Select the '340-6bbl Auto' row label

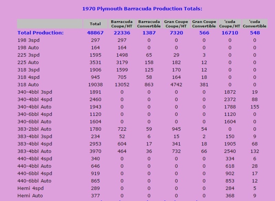[34, 121]
